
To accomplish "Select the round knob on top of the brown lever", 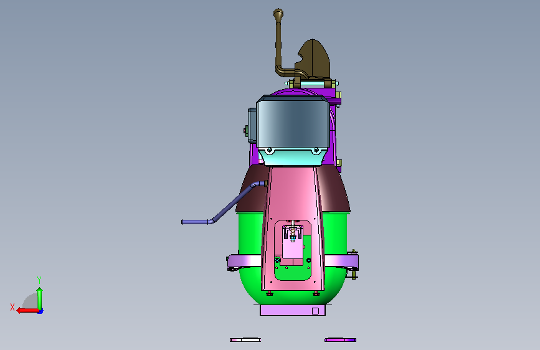I will (278, 14).
